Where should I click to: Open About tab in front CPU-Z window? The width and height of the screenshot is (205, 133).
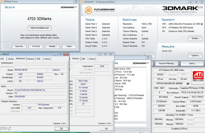click(x=47, y=59)
